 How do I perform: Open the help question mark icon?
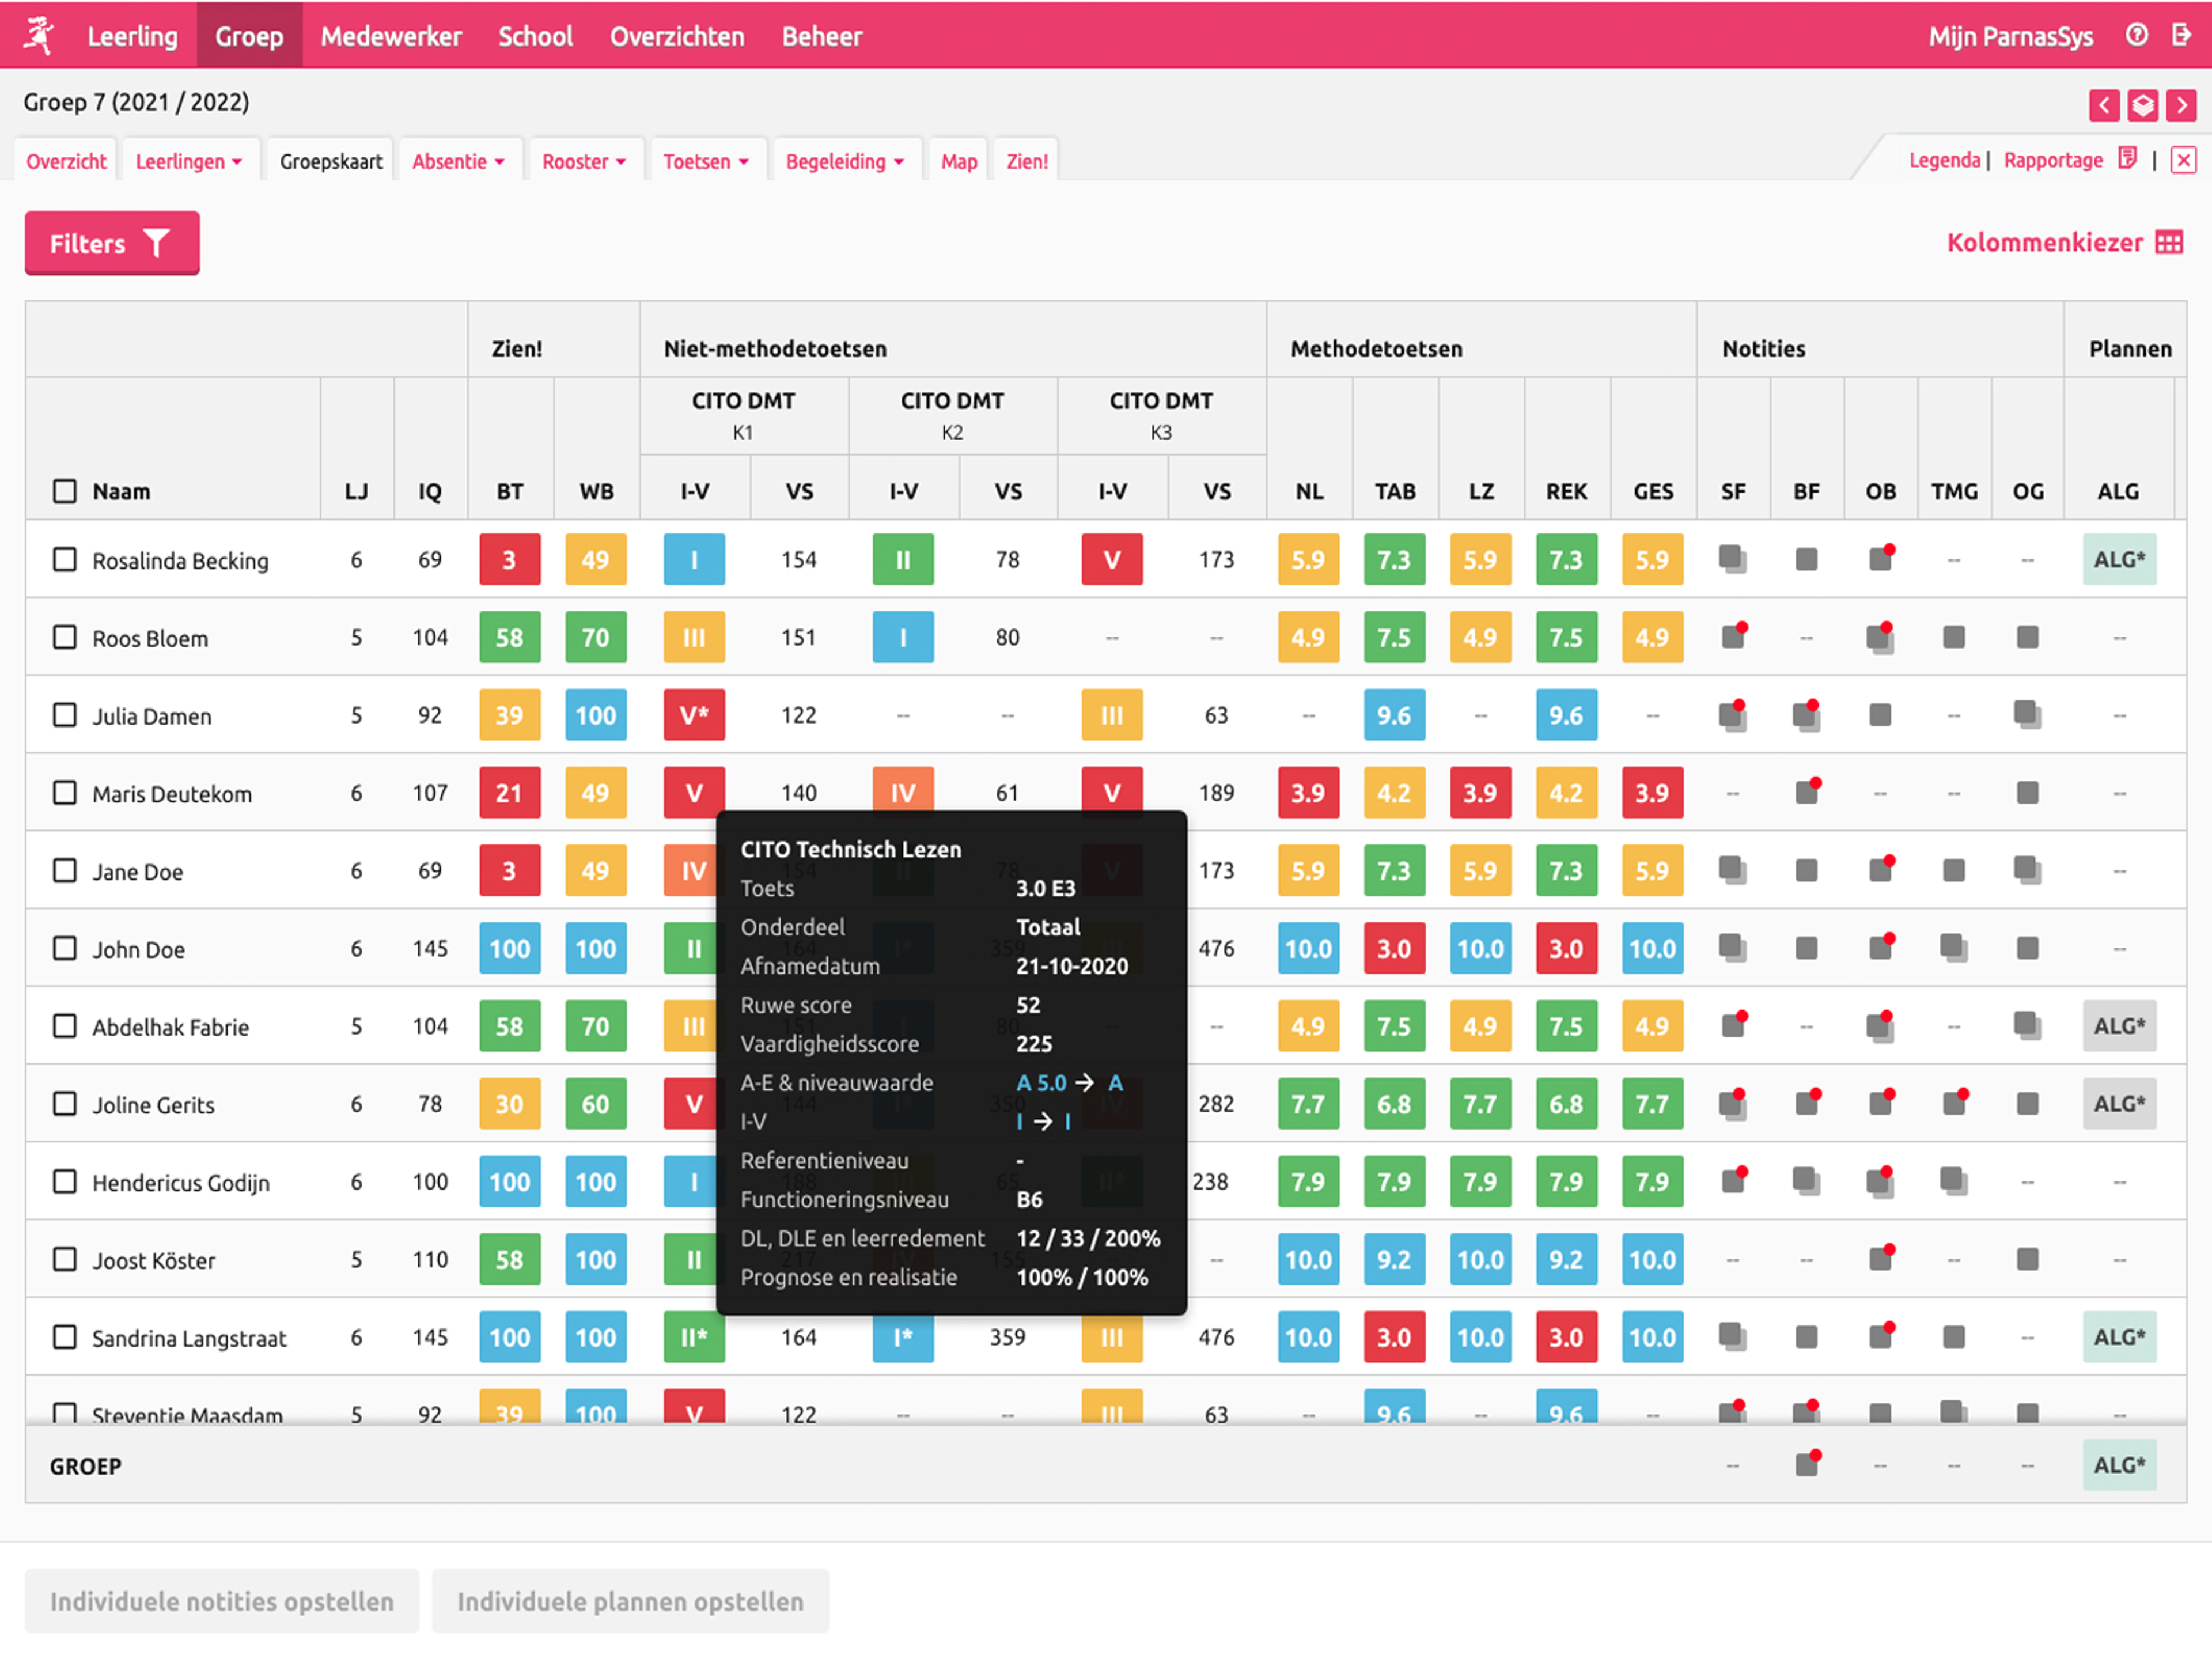2137,35
